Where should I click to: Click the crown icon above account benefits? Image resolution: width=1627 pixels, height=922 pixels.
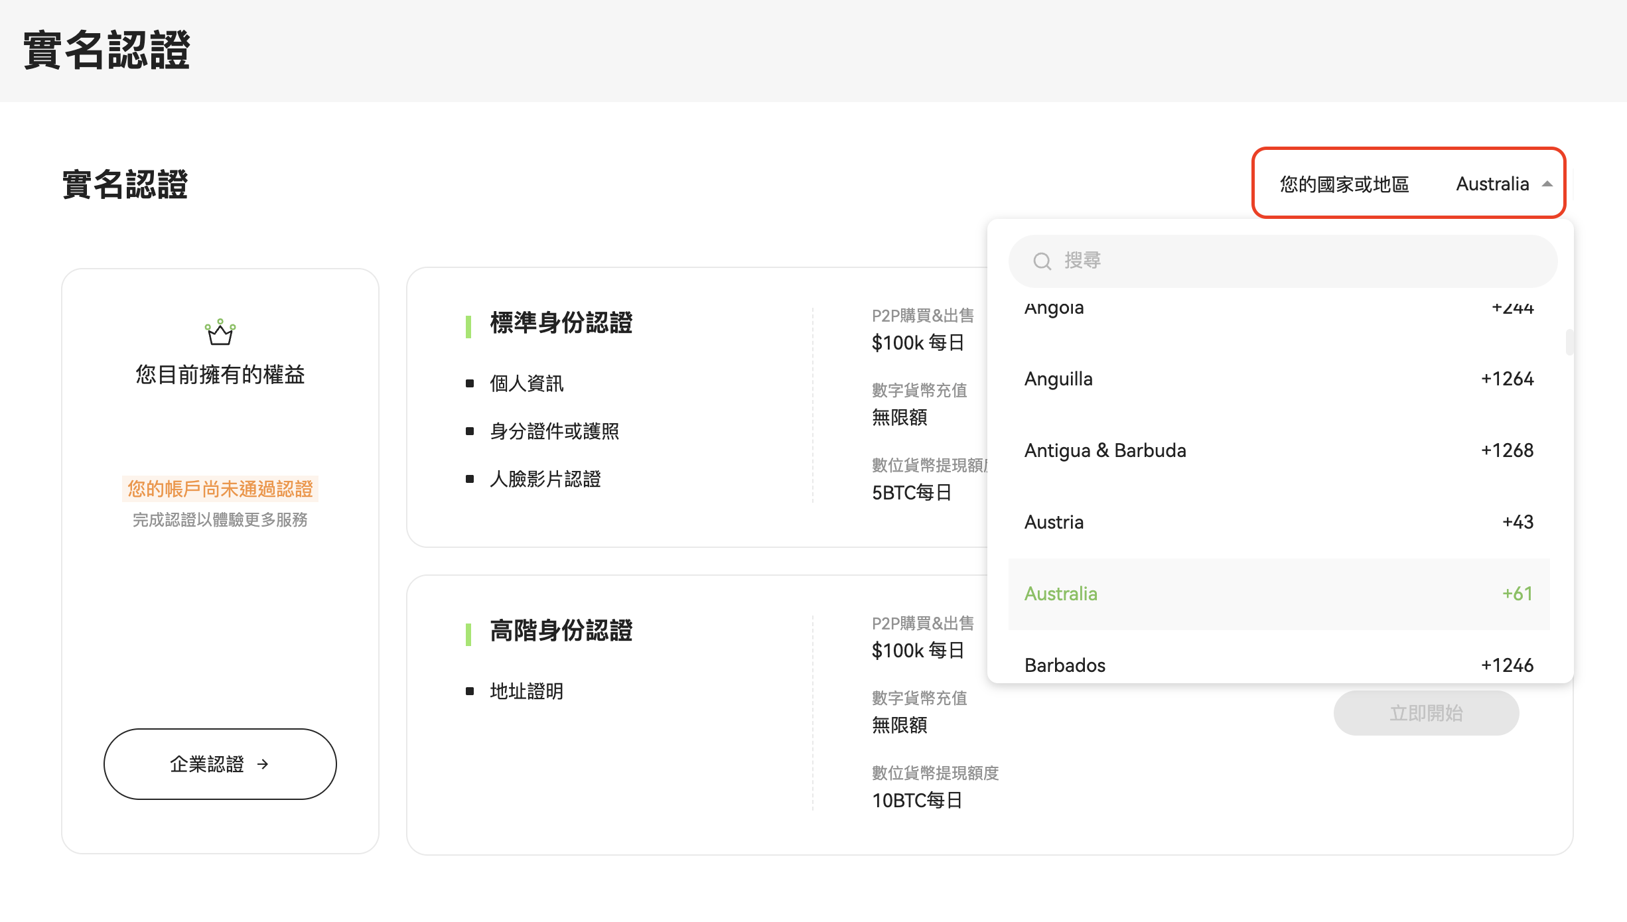click(x=220, y=332)
